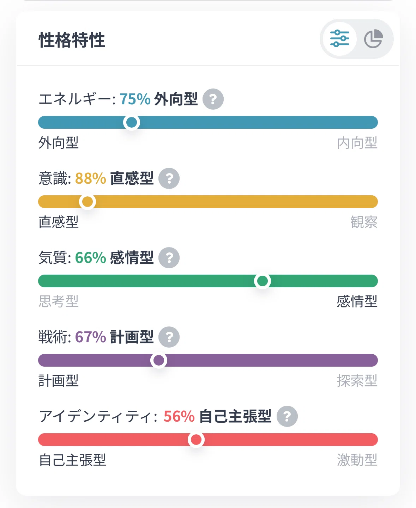Open help icon next to 感情型 heading

tap(169, 258)
